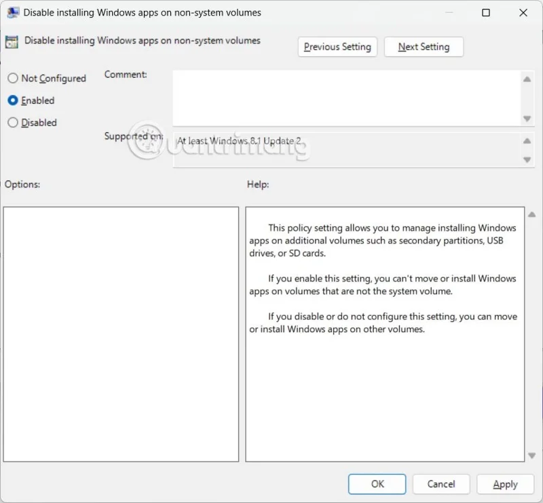Dismiss the dialog with Cancel

(x=441, y=484)
